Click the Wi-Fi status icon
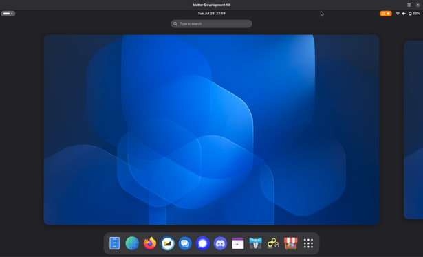This screenshot has height=257, width=423. tap(398, 14)
